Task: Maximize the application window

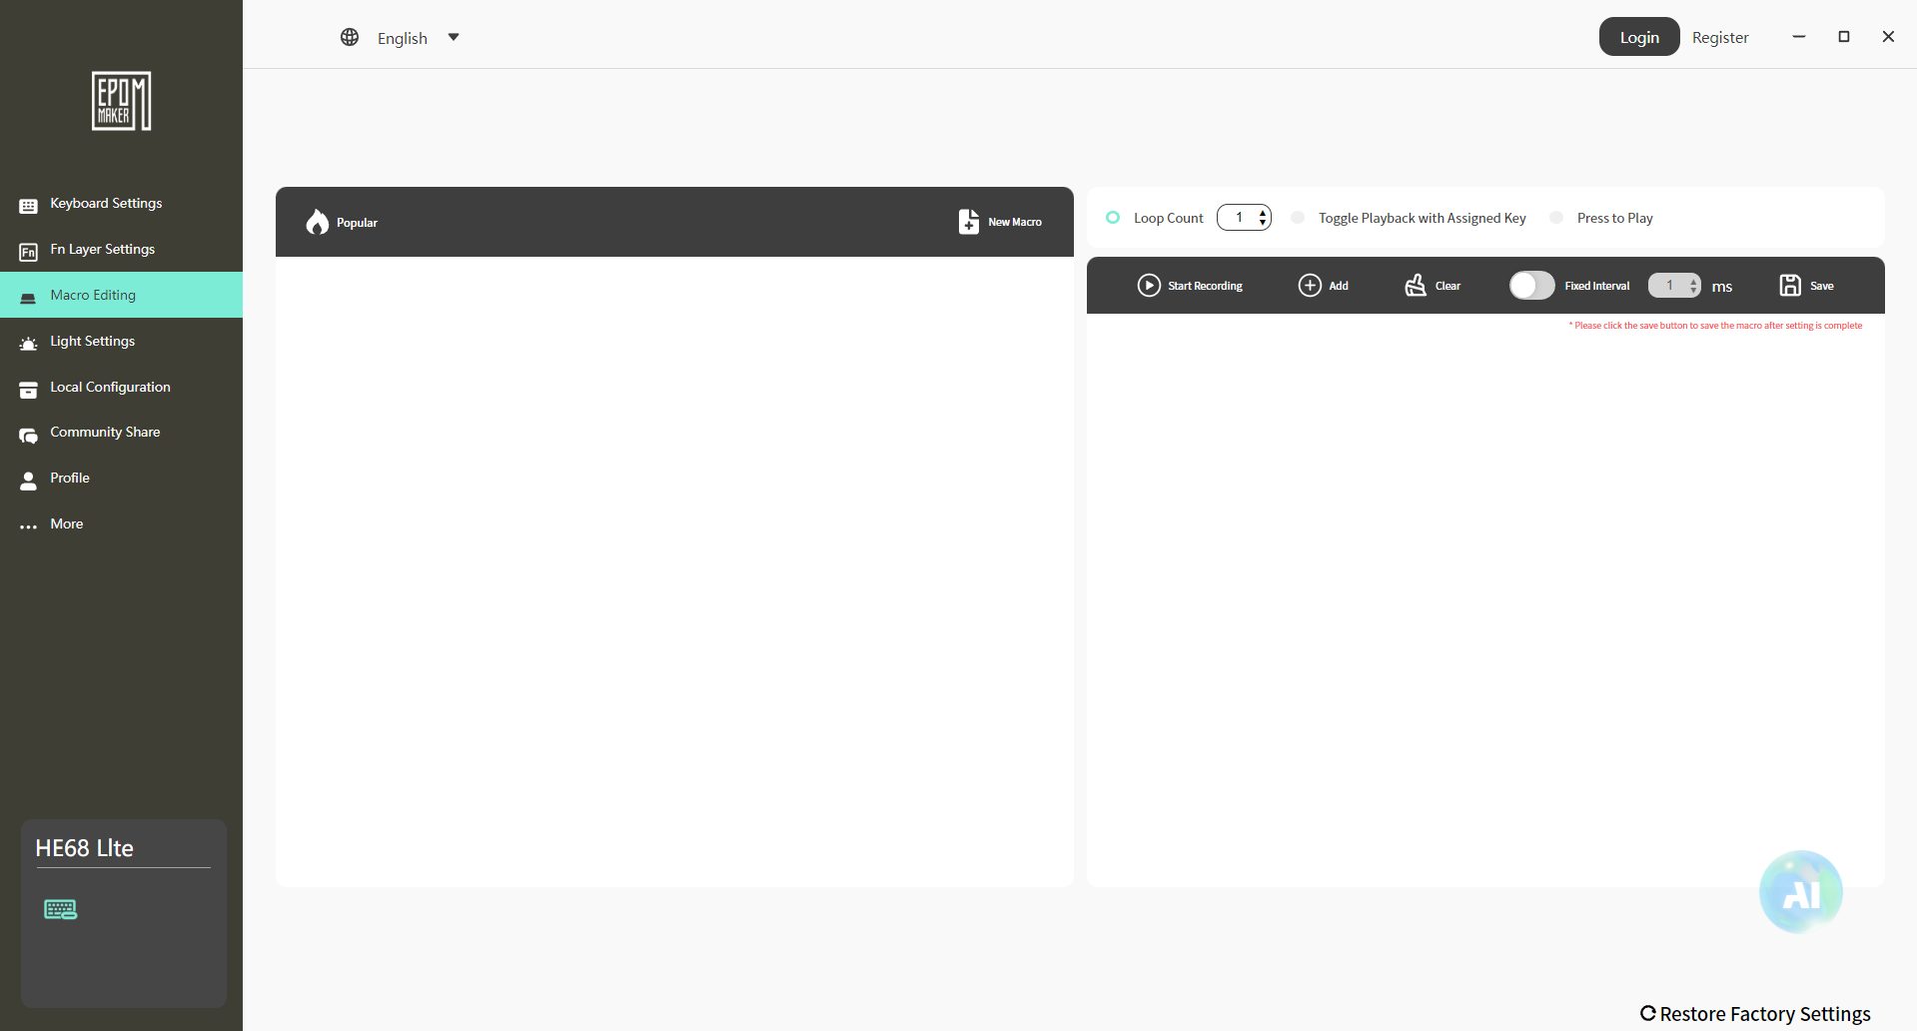Action: click(1844, 36)
